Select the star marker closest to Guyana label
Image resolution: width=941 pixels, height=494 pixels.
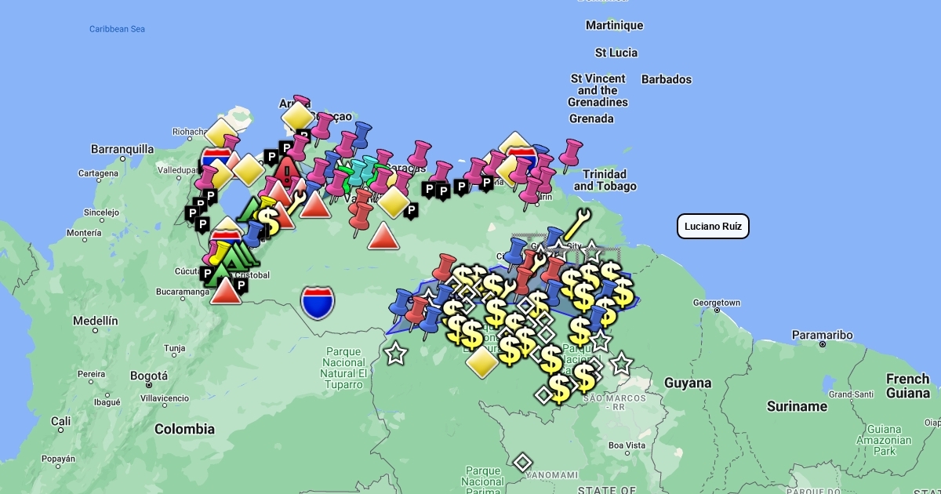click(x=622, y=364)
